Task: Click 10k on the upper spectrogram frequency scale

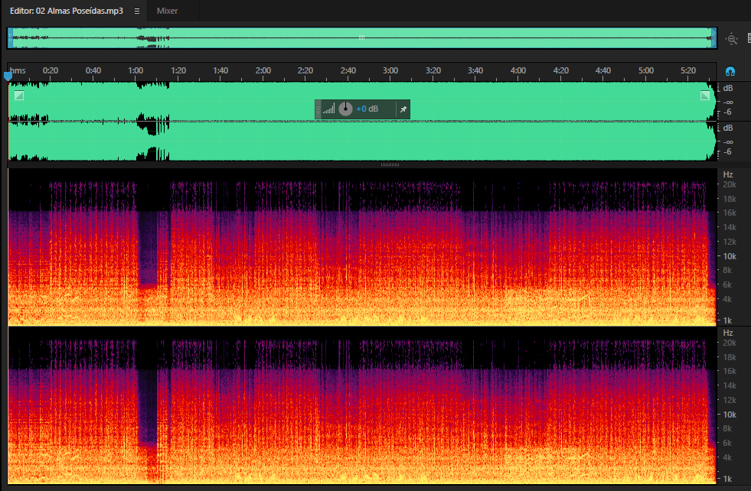Action: (x=730, y=256)
